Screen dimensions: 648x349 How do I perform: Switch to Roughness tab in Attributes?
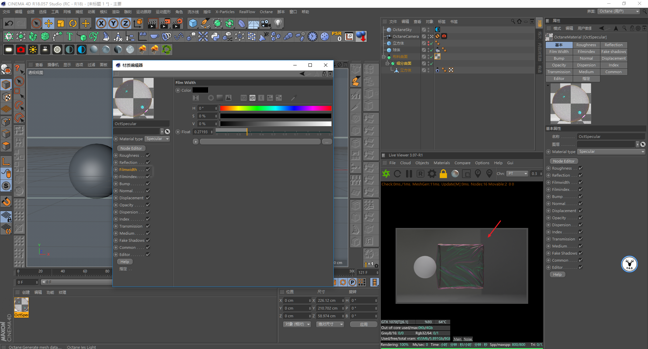coord(586,45)
